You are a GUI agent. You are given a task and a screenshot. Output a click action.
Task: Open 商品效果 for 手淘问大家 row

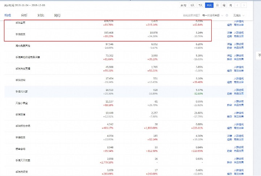(239, 93)
